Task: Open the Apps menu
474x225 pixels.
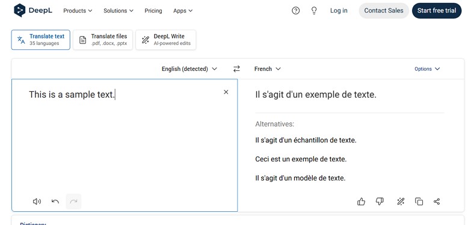Action: click(183, 11)
